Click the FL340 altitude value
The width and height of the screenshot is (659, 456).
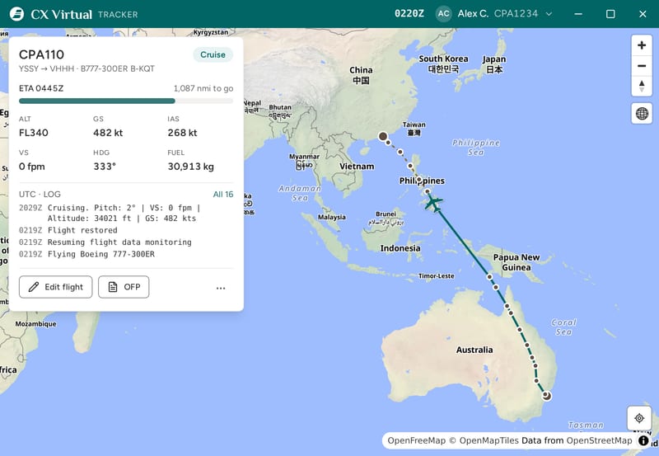[34, 133]
